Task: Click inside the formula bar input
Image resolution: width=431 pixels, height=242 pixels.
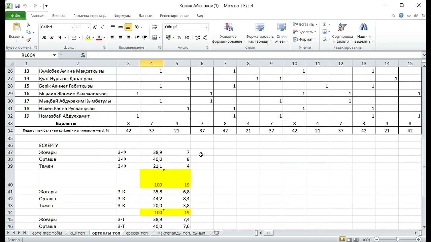Action: point(254,55)
